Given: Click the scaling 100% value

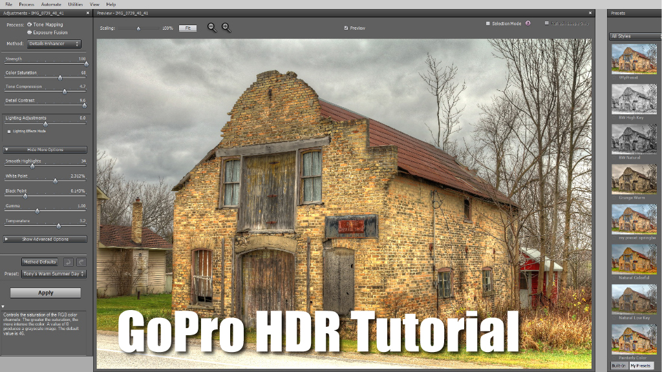Looking at the screenshot, I should [x=167, y=28].
